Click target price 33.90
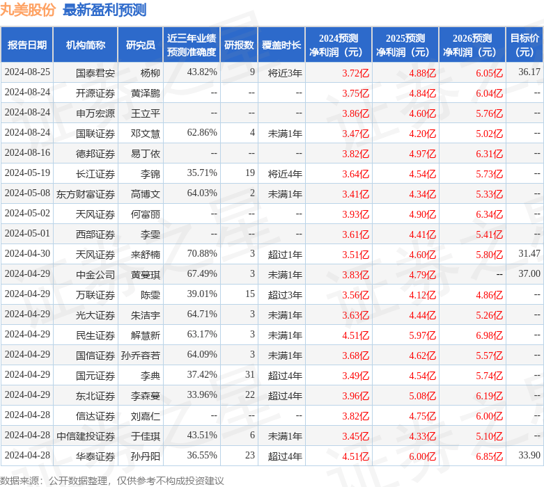Viewport: 544px width, 487px height. (x=529, y=455)
